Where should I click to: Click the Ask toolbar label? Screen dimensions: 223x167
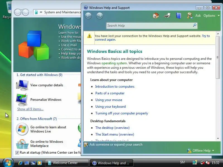tap(198, 16)
